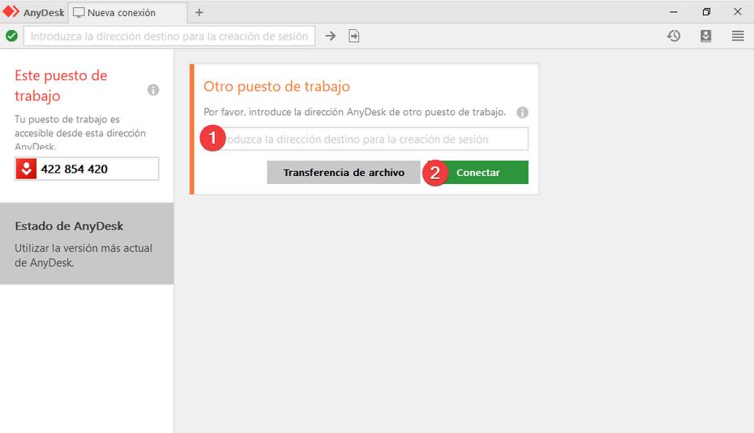The height and width of the screenshot is (433, 754).
Task: Open the address book icon
Action: (x=706, y=36)
